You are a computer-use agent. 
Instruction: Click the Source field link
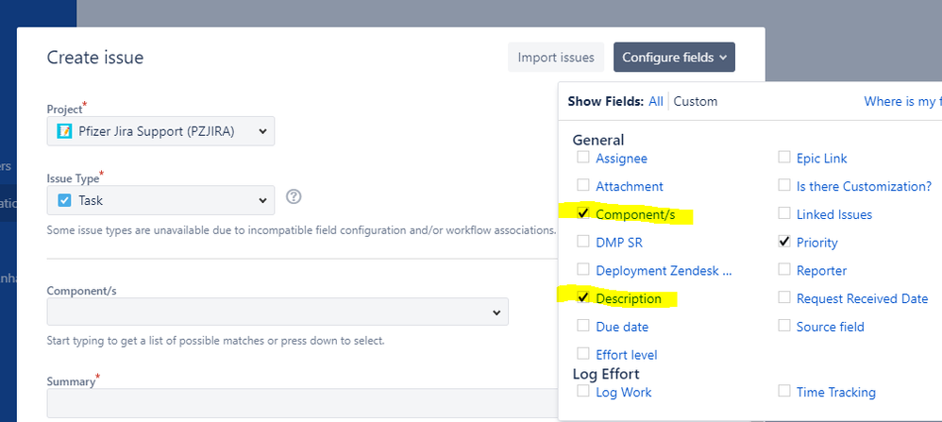tap(831, 327)
